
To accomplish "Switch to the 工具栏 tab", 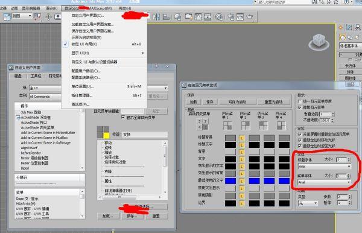I will [x=36, y=76].
